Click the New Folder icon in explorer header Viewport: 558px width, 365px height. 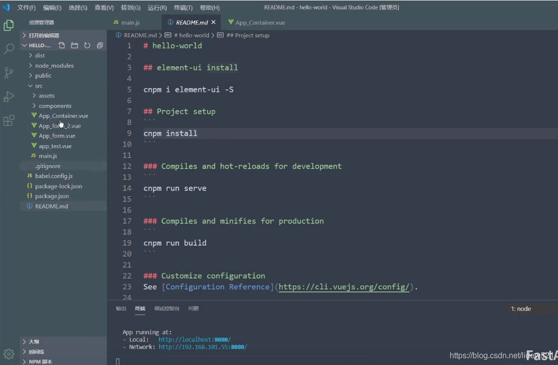(x=75, y=45)
